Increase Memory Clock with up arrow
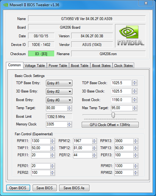Viewport: 156px width, 196px height. point(69,123)
